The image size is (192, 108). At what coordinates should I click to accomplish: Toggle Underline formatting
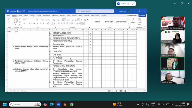(30, 23)
